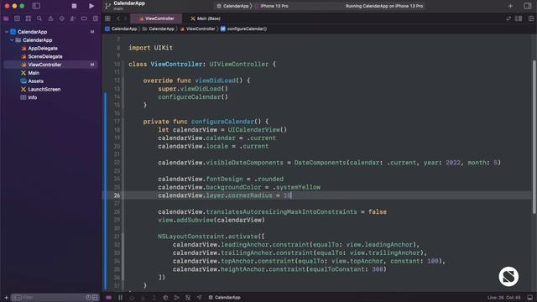Click the line 17 number in gutter
Image resolution: width=537 pixels, height=302 pixels.
[117, 122]
